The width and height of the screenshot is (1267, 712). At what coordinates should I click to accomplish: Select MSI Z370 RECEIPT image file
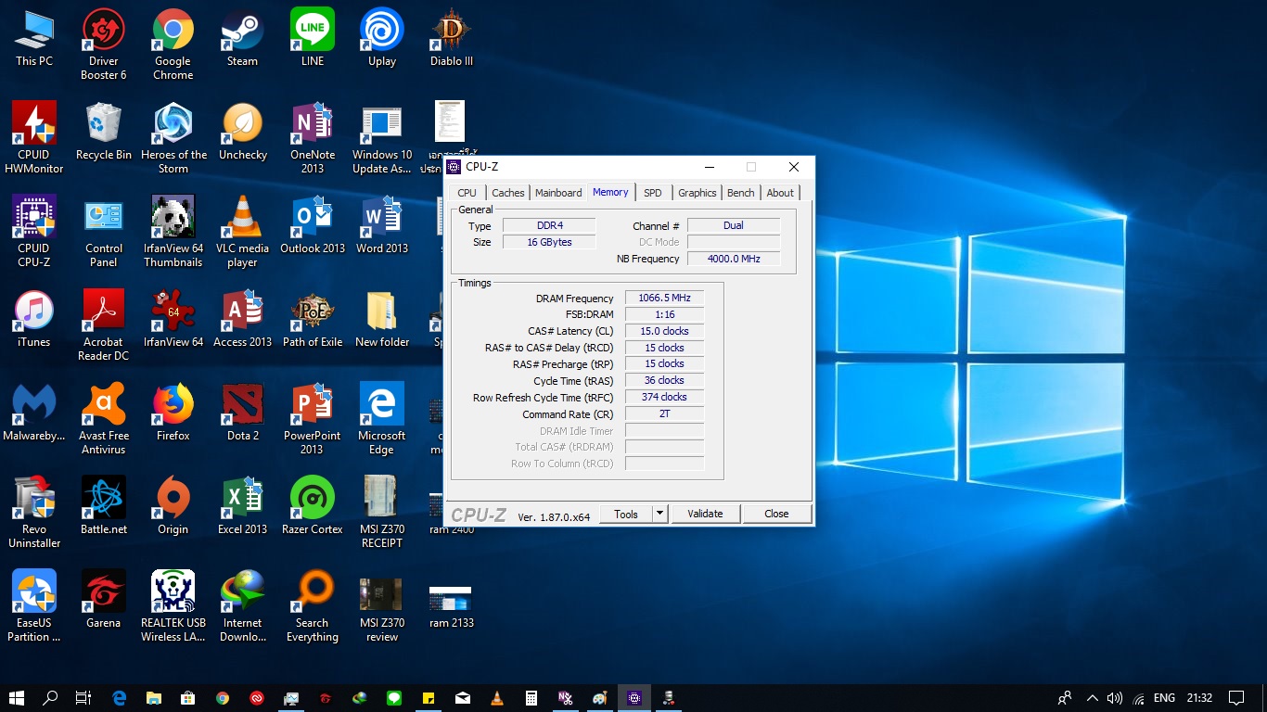(382, 513)
